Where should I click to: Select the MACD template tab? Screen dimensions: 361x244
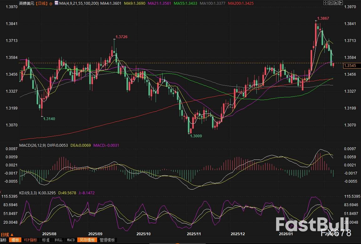(x=71, y=240)
